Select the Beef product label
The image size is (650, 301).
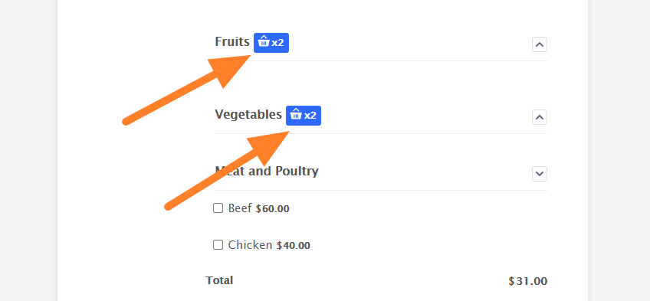pos(240,208)
